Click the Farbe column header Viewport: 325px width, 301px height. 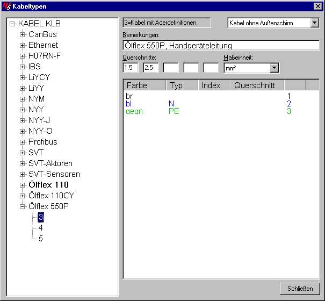[x=145, y=85]
